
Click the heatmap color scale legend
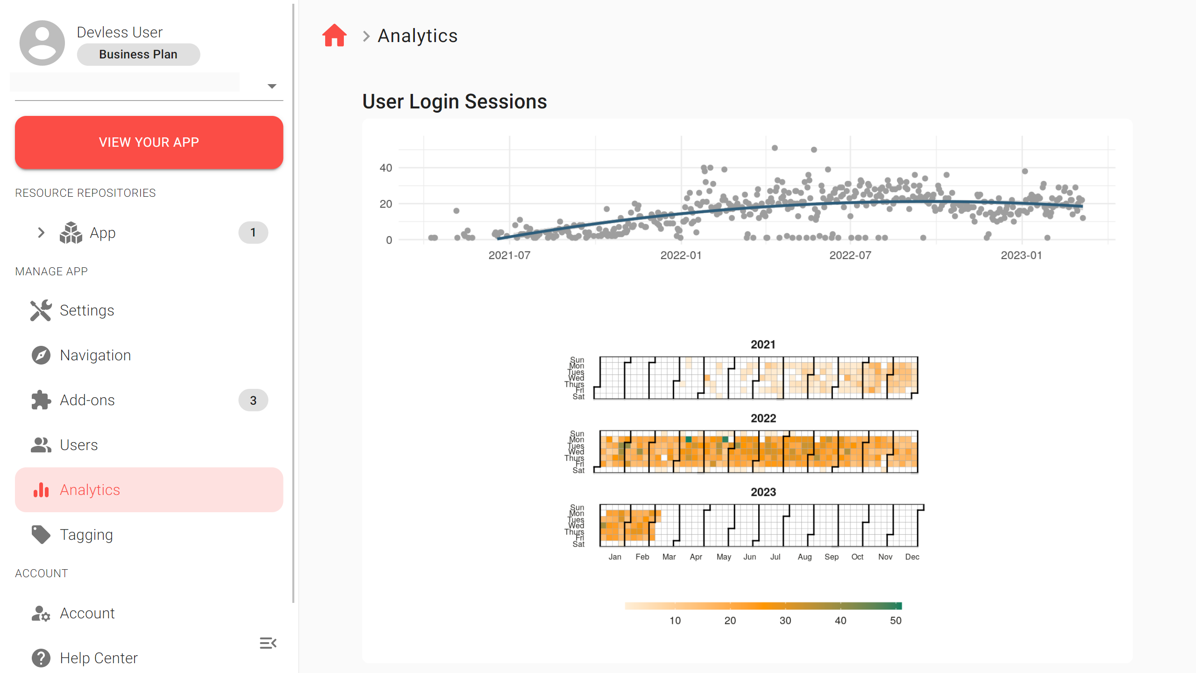763,606
